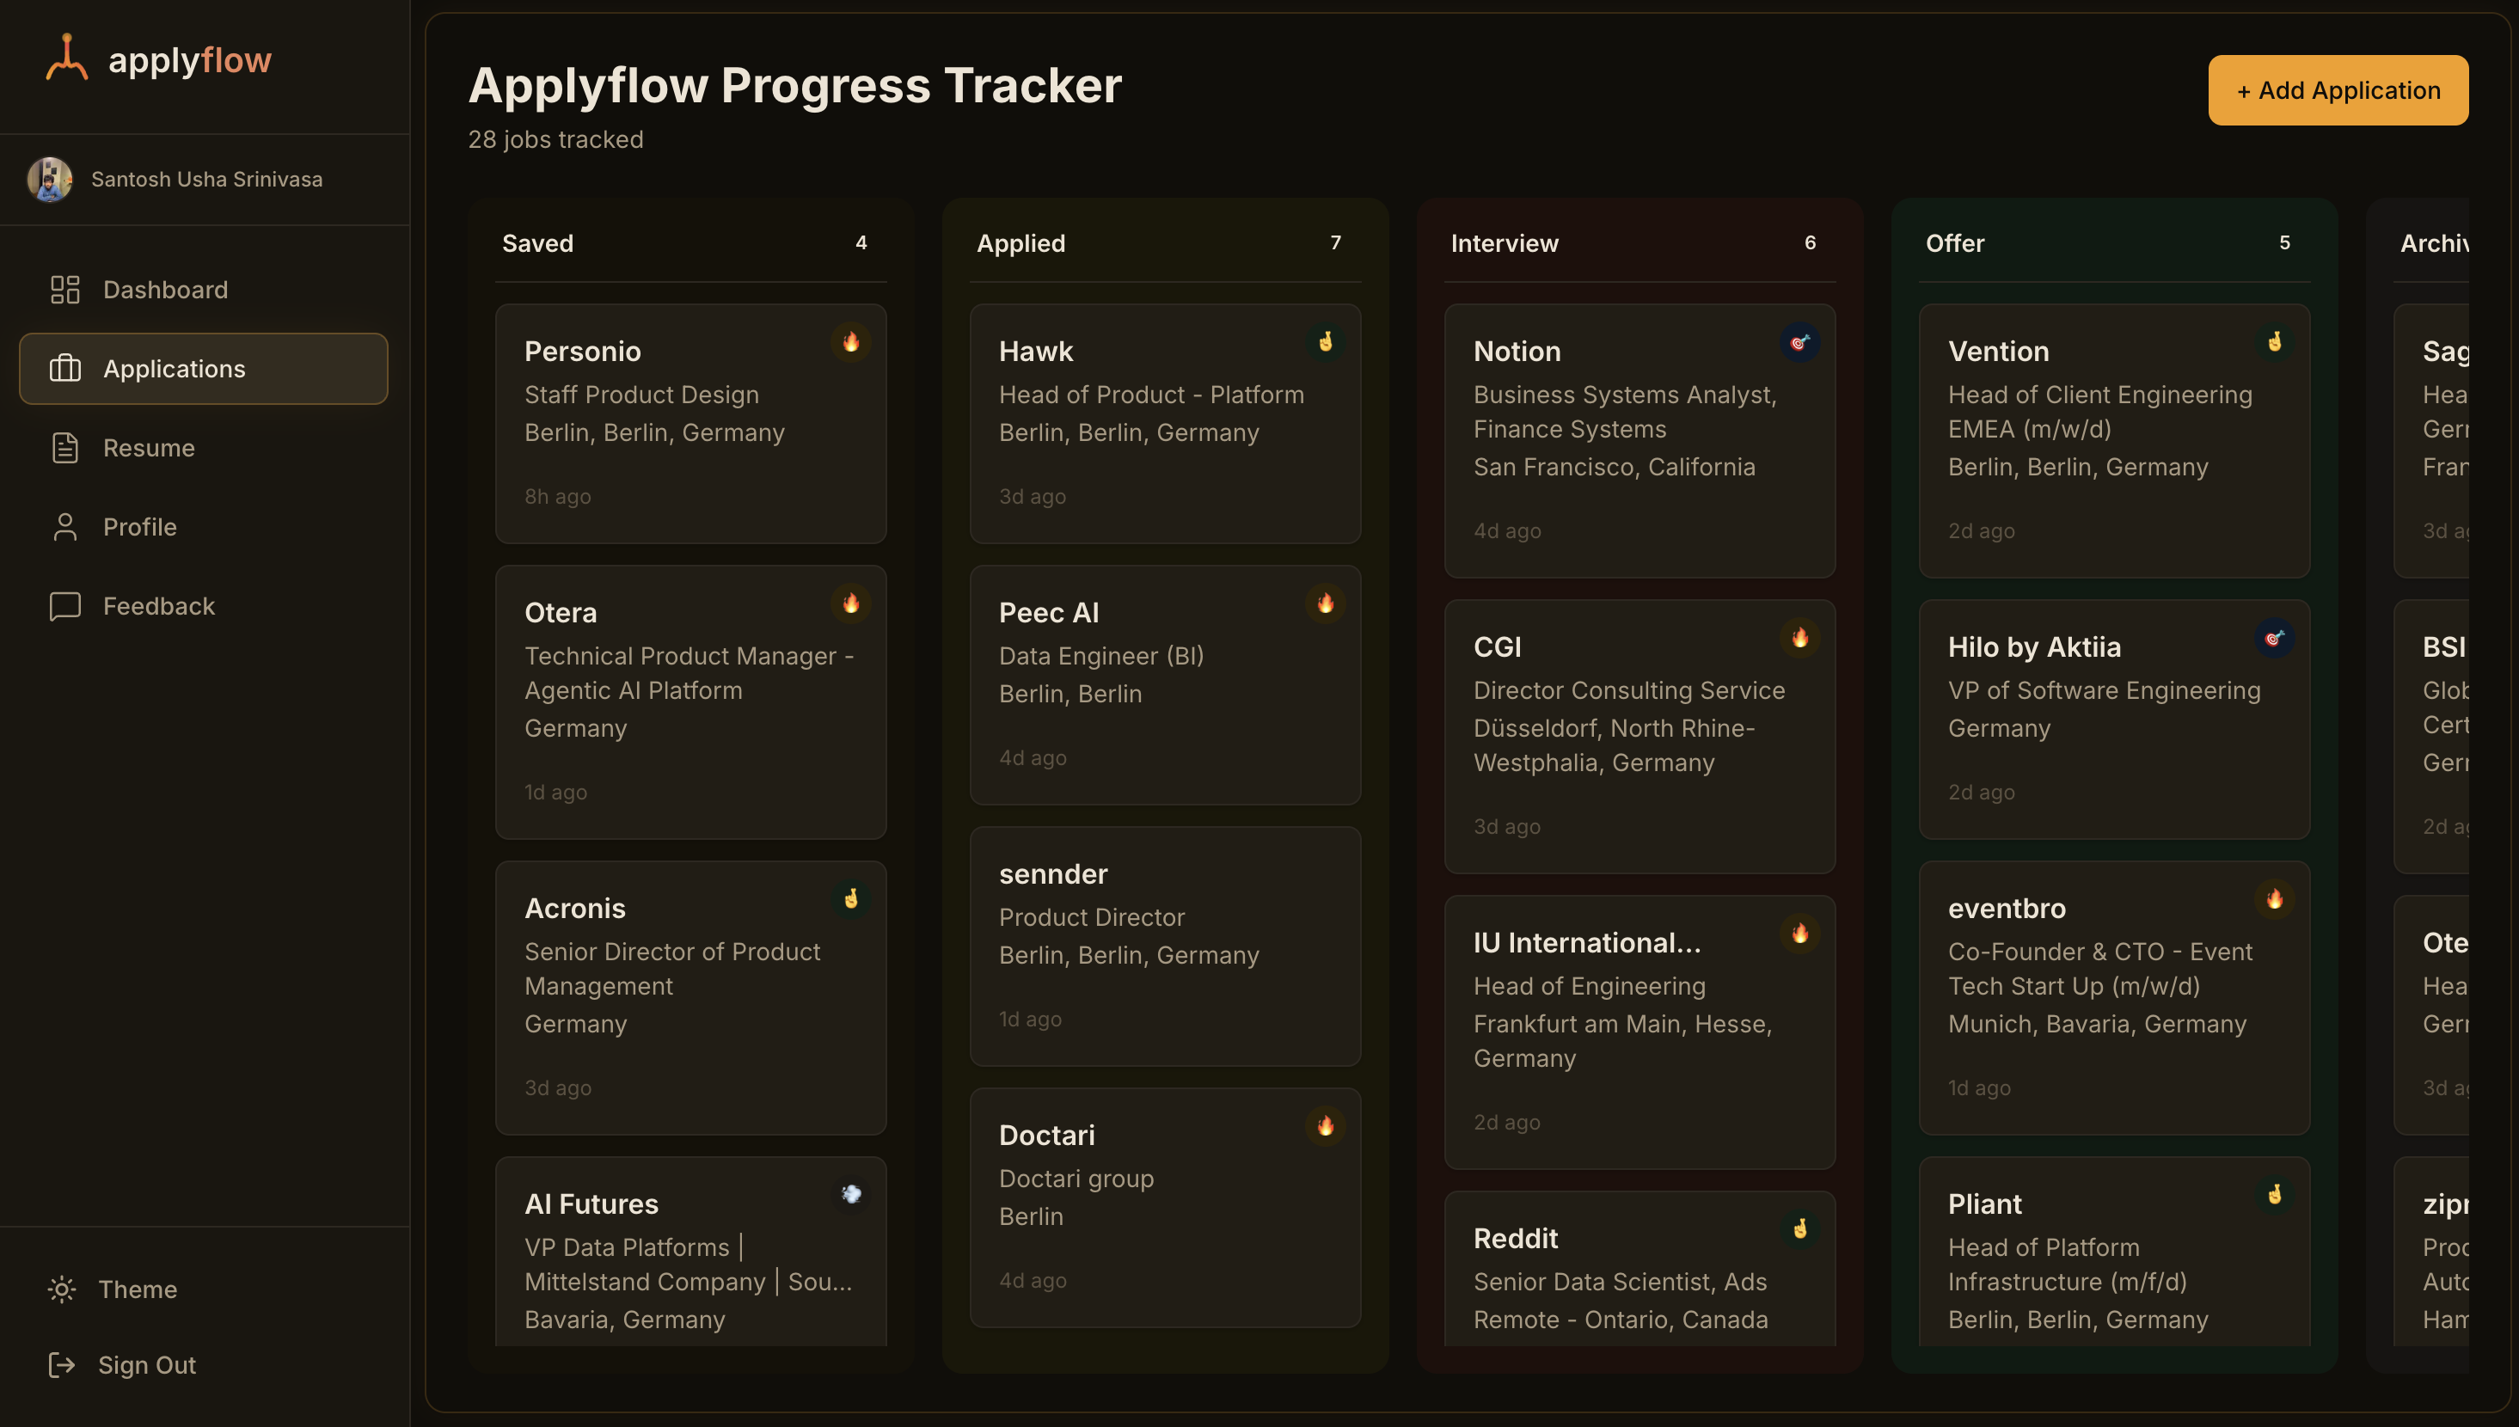This screenshot has width=2519, height=1427.
Task: Click the briefcase icon beside Applications
Action: [64, 369]
